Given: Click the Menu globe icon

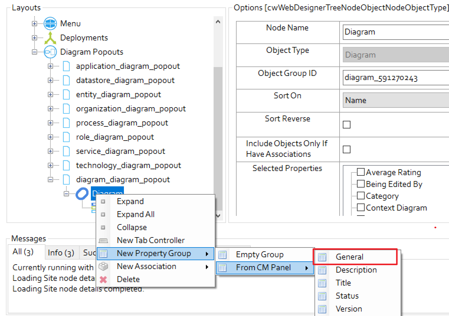Looking at the screenshot, I should tap(50, 23).
